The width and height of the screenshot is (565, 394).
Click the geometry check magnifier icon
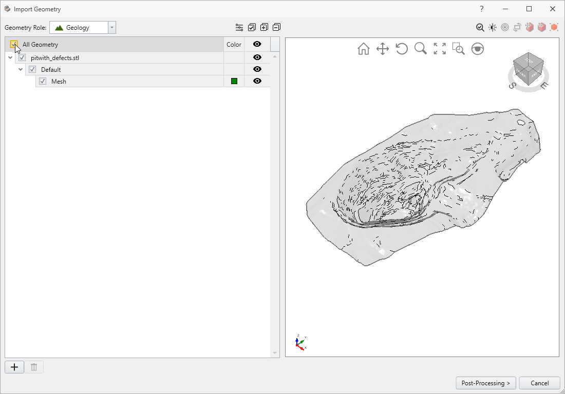pyautogui.click(x=480, y=28)
